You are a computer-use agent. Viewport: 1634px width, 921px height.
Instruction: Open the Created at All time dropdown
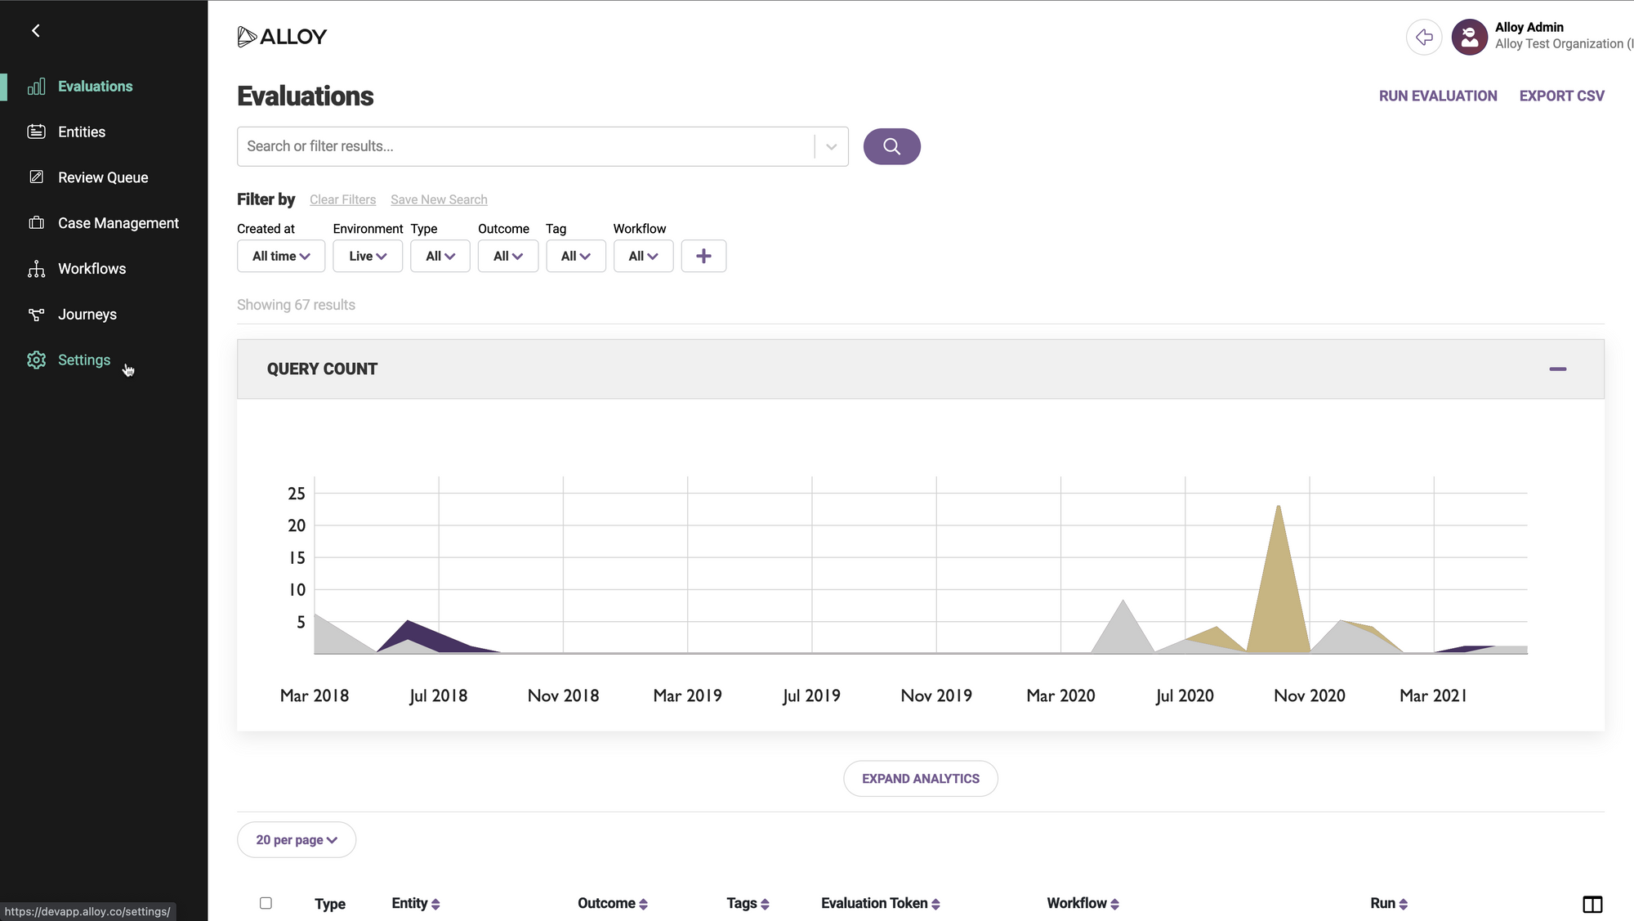pos(280,256)
